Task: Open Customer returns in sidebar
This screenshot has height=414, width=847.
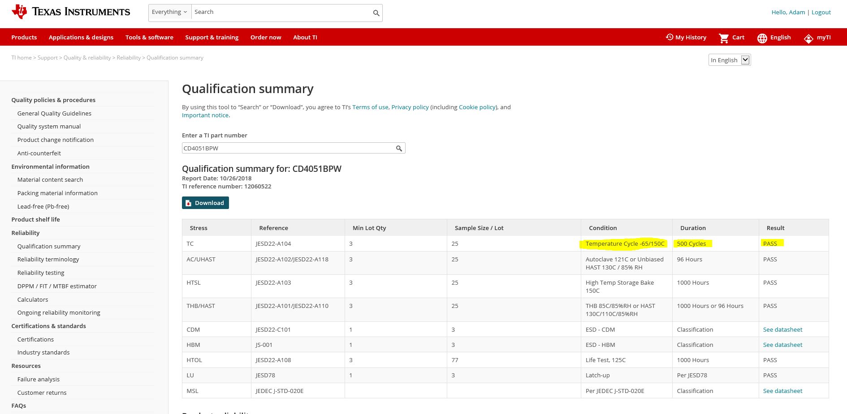Action: [x=42, y=393]
